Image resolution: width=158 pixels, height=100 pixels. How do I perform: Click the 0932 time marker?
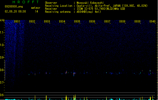(32, 21)
